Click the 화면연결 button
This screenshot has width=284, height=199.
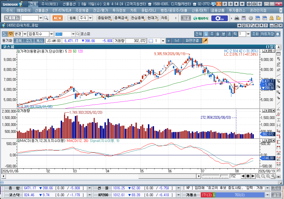(x=192, y=41)
